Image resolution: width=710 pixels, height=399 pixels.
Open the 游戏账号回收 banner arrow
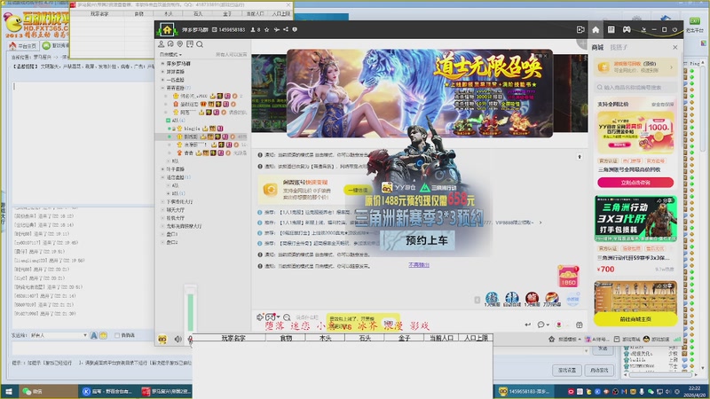[672, 67]
